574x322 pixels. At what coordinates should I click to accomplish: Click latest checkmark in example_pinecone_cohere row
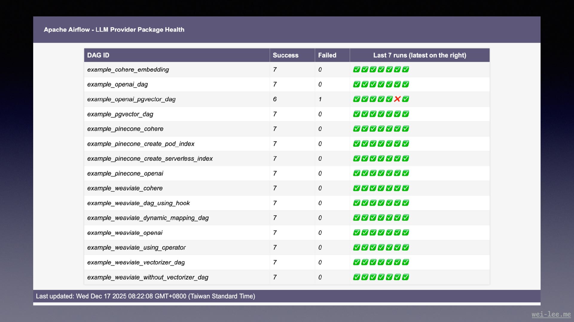click(405, 129)
